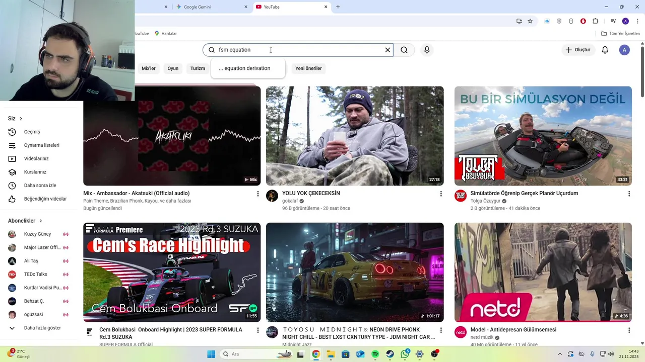The width and height of the screenshot is (645, 362).
Task: Open Oynatma listeleri playlists
Action: [41, 145]
